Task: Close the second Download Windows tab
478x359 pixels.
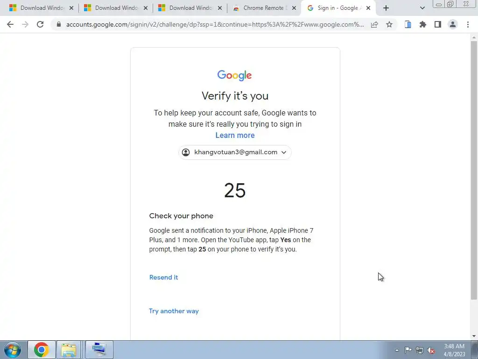Action: [146, 8]
